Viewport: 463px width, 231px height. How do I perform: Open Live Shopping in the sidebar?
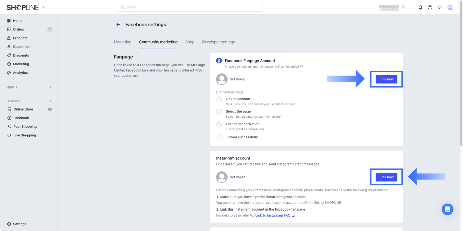[25, 135]
